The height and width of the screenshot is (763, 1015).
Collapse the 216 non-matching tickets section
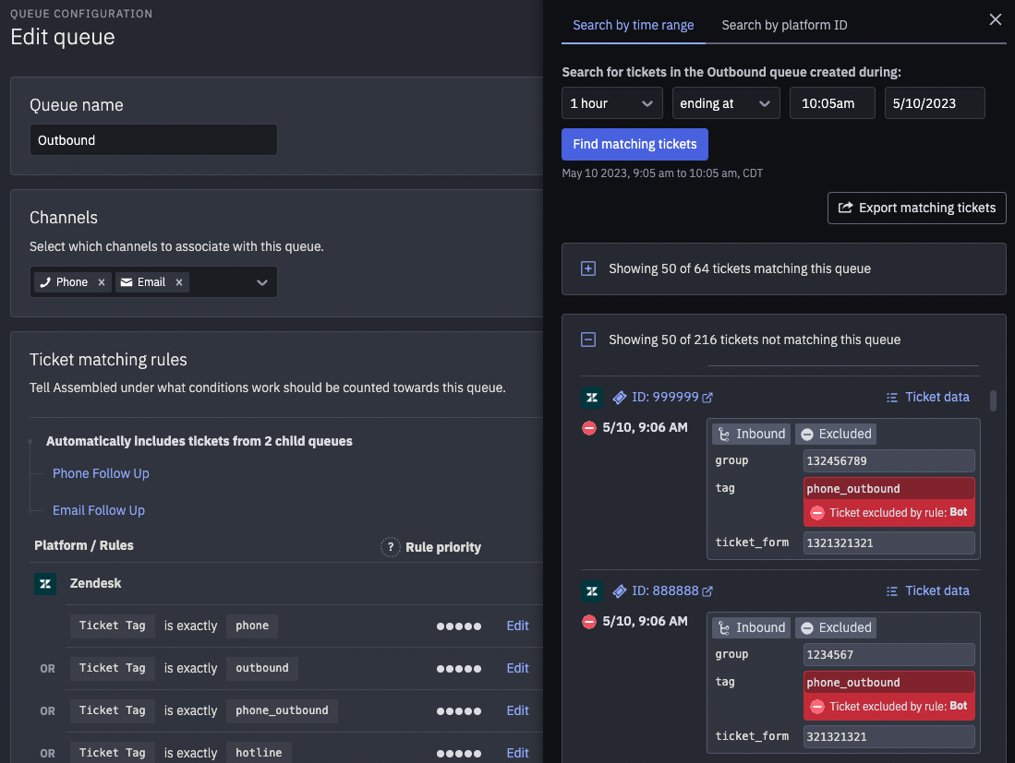pos(587,340)
